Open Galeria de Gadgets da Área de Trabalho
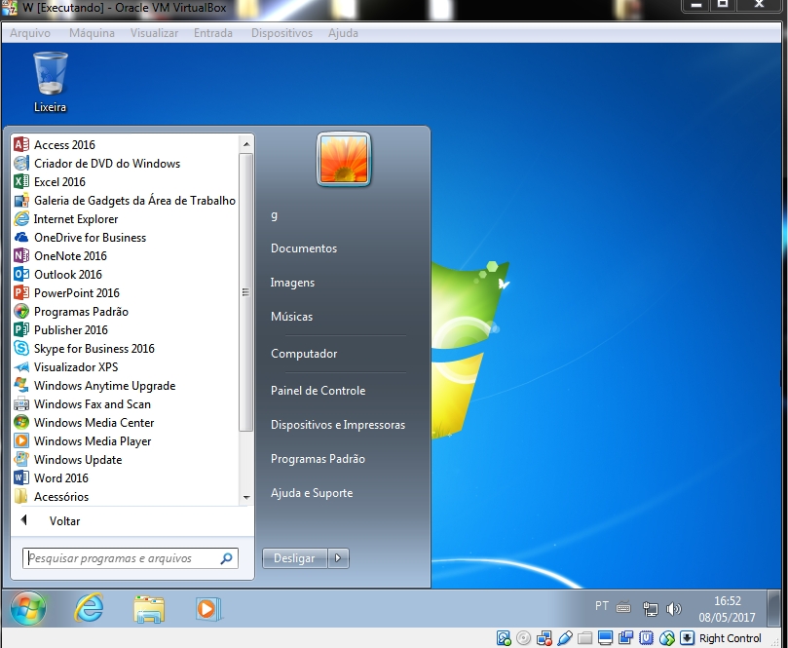The image size is (788, 648). tap(125, 201)
